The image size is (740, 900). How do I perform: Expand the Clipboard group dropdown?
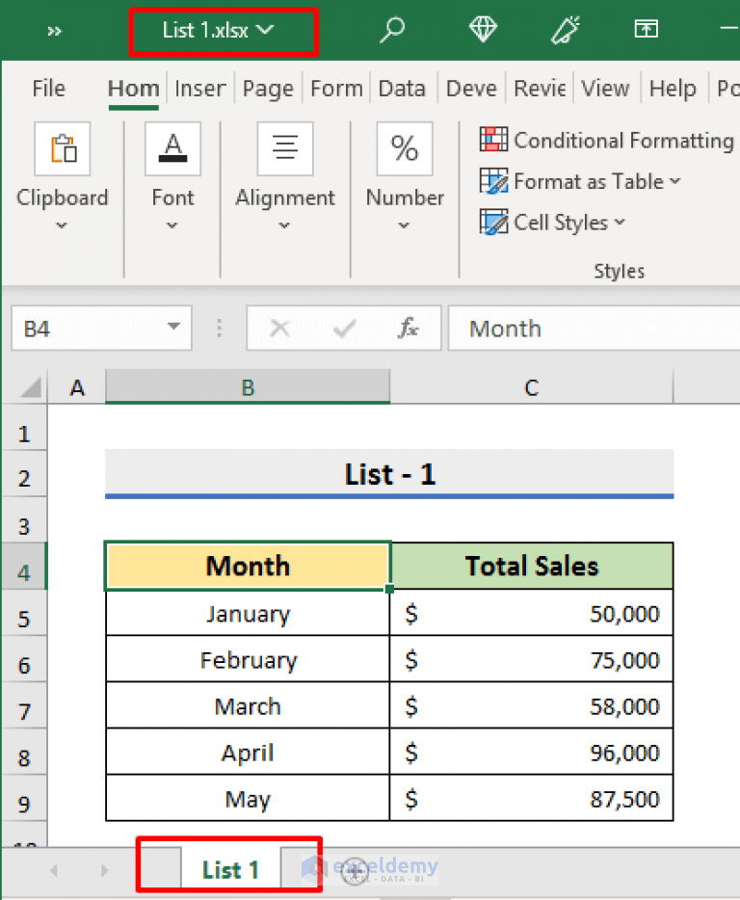point(62,225)
